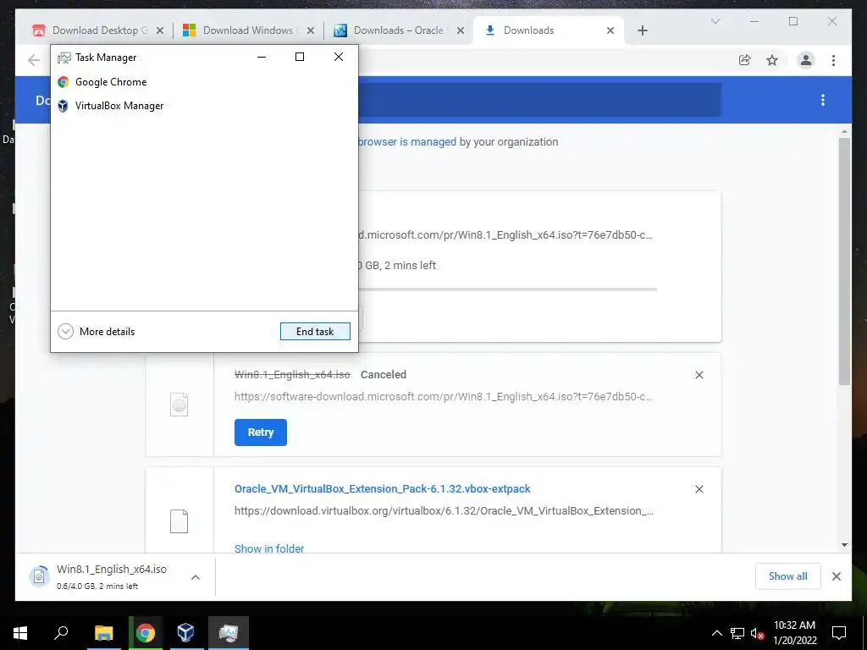Bookmark this page with the star icon
Viewport: 867px width, 650px height.
coord(772,60)
